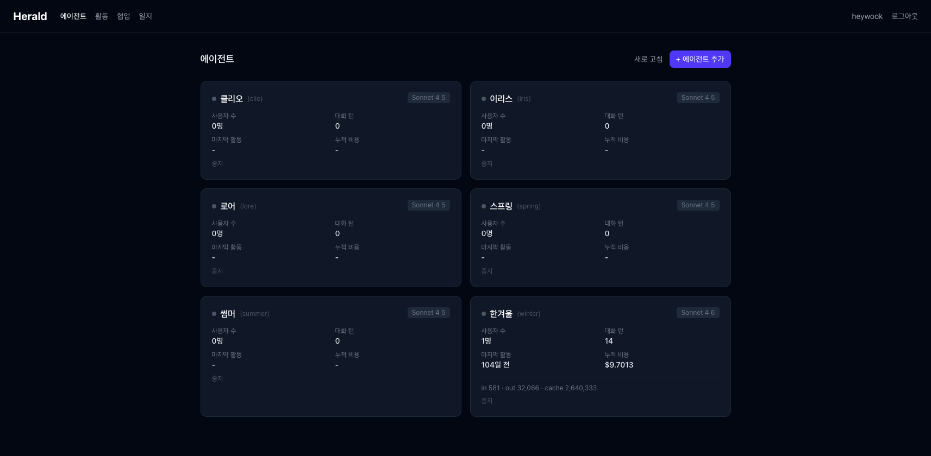Add a new agent with 에이전트 추가
931x456 pixels.
pyautogui.click(x=700, y=59)
